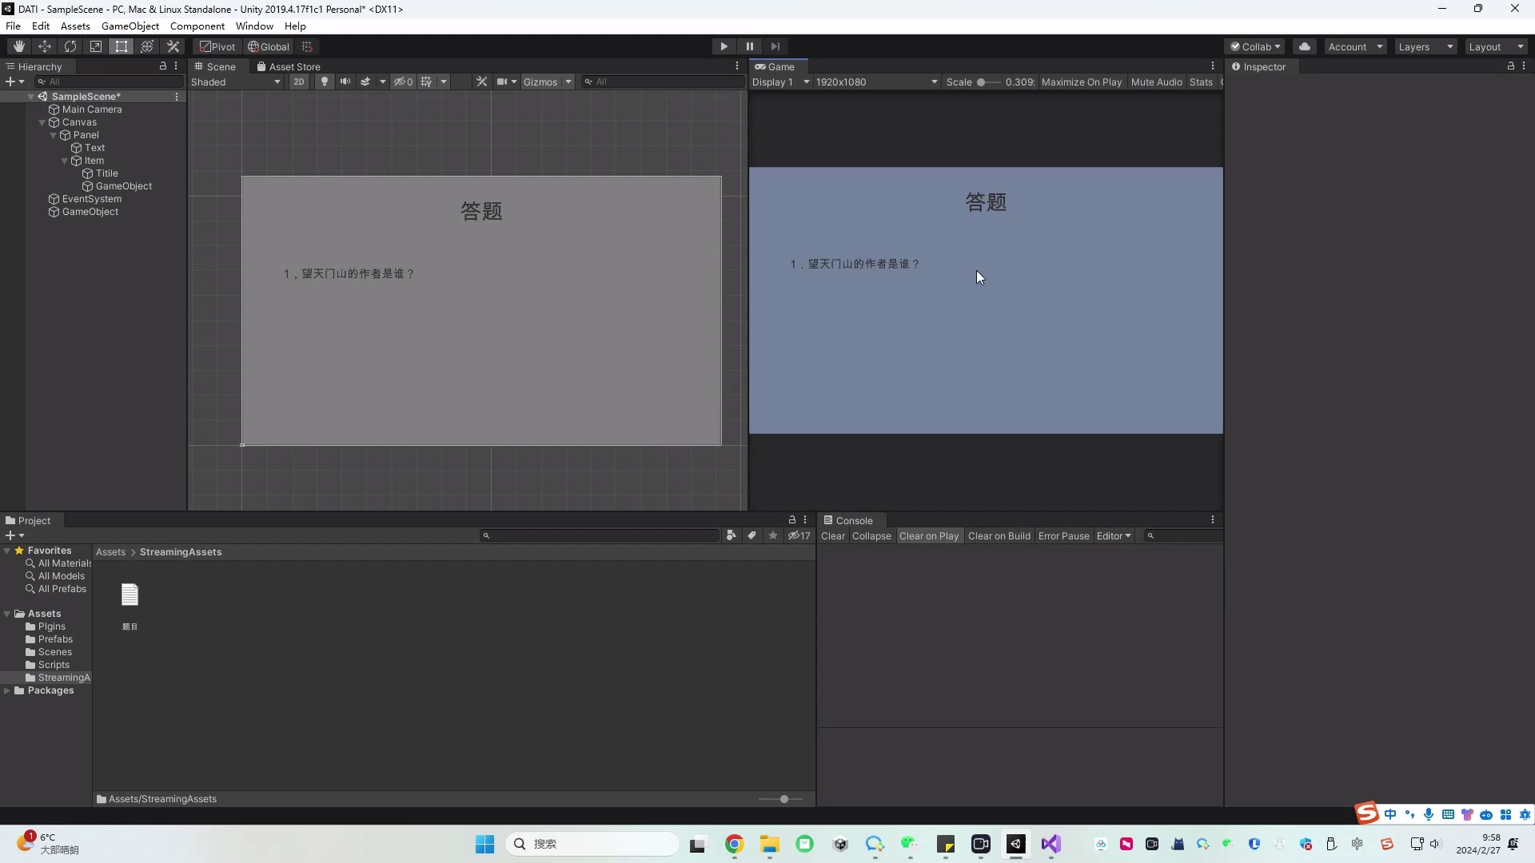Select the Hand tool in the toolbar

(18, 46)
